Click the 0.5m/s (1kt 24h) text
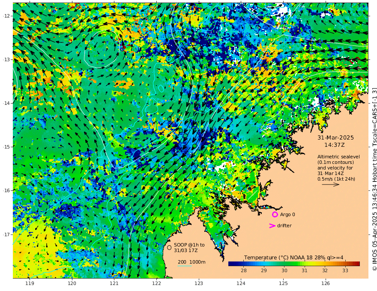This screenshot has width=377, height=291. (336, 179)
